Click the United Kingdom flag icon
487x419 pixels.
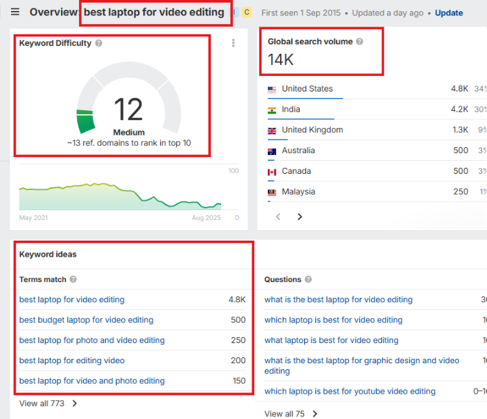click(272, 131)
